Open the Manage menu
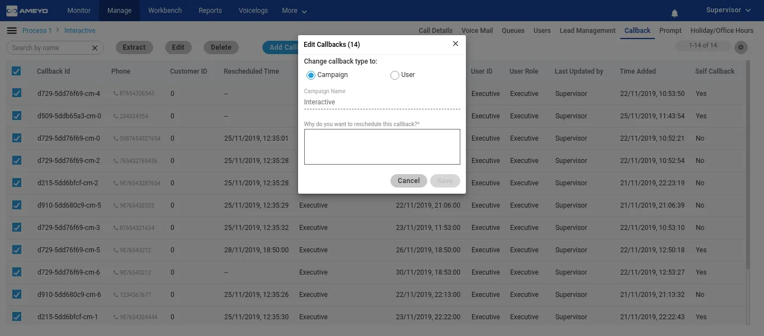This screenshot has width=764, height=336. 119,11
